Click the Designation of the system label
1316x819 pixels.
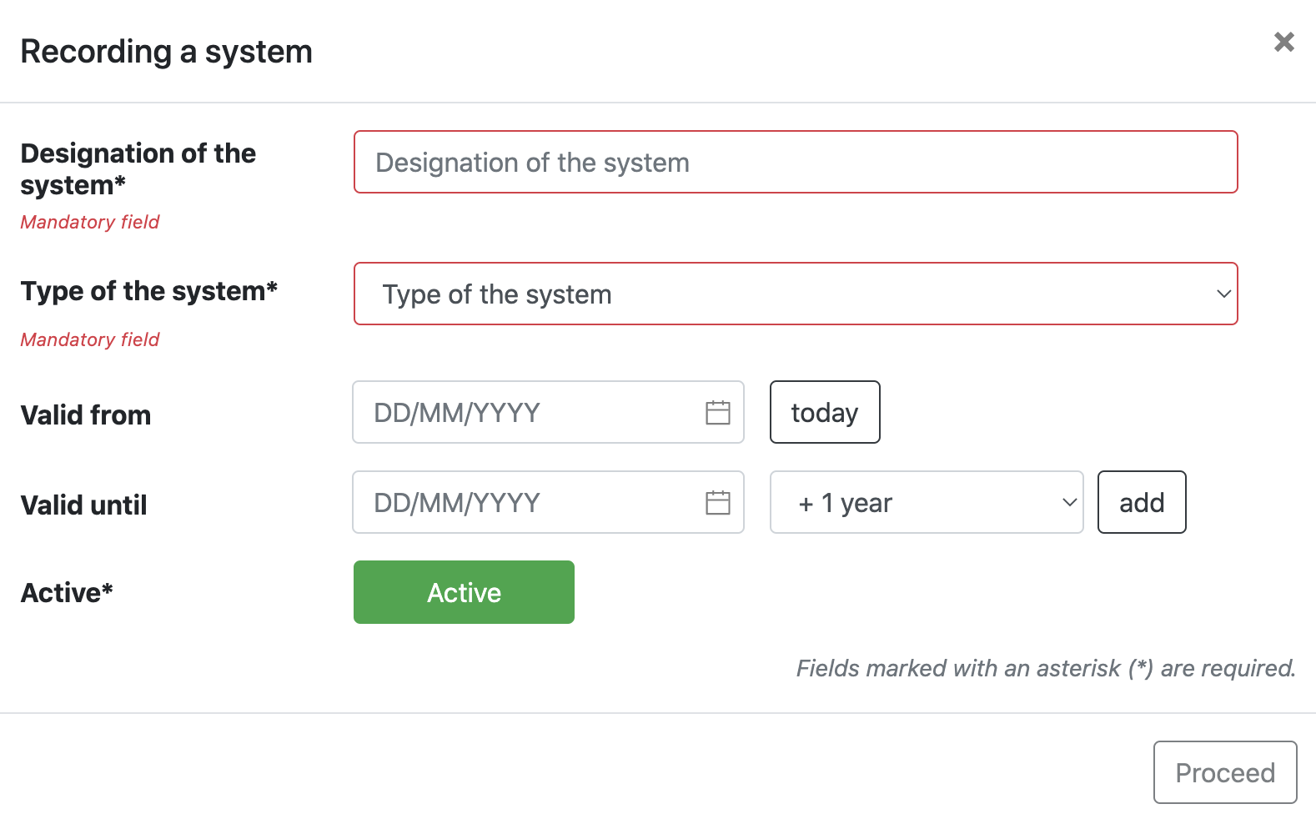point(138,169)
